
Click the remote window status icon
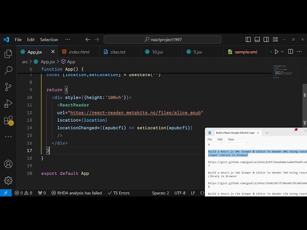tap(5, 193)
